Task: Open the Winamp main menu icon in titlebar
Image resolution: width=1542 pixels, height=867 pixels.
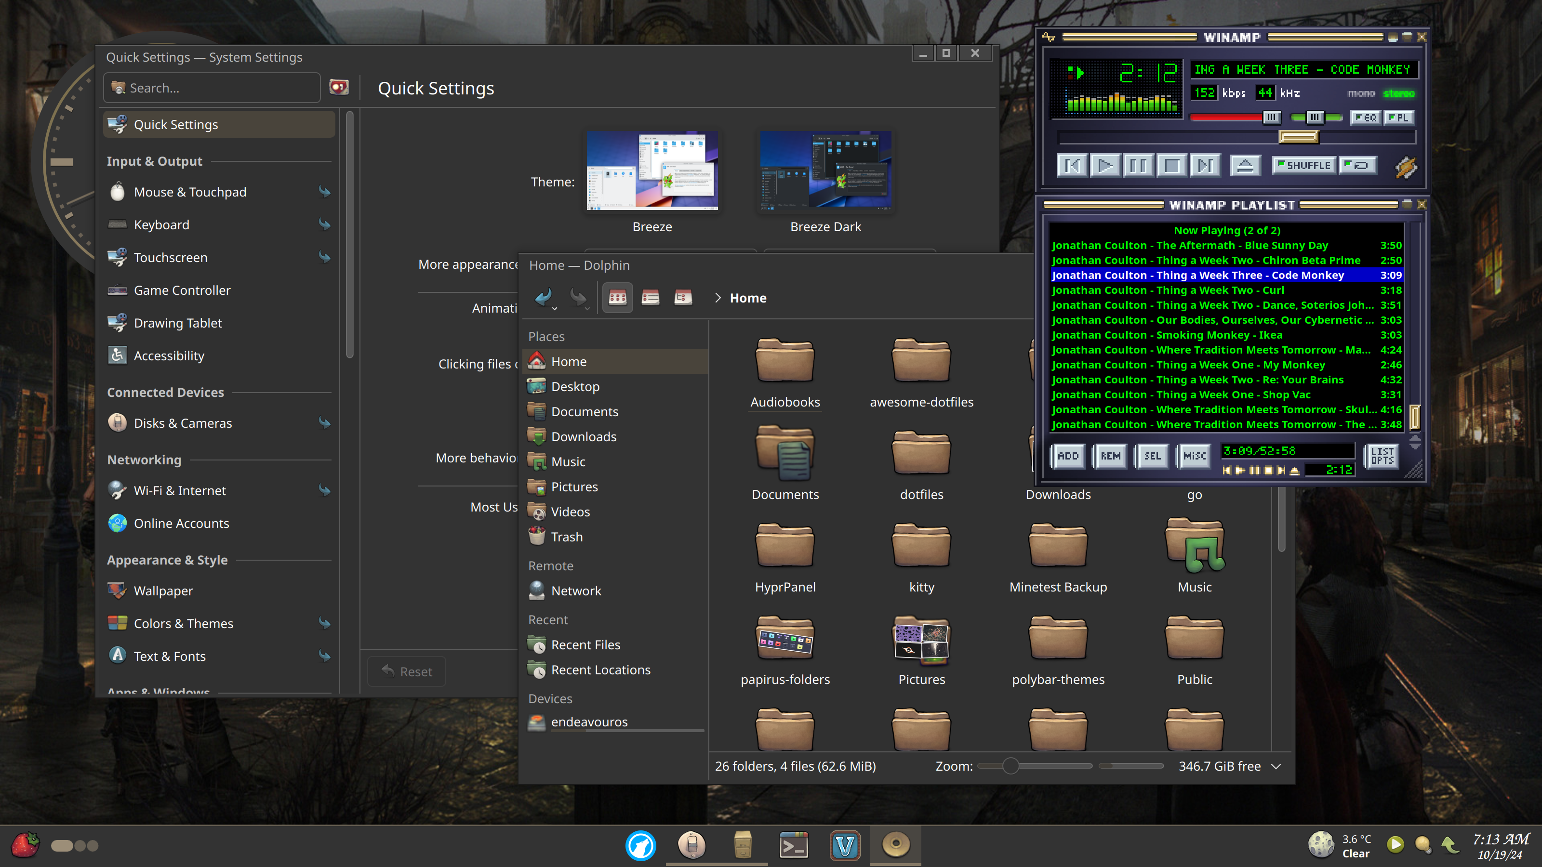Action: 1048,37
